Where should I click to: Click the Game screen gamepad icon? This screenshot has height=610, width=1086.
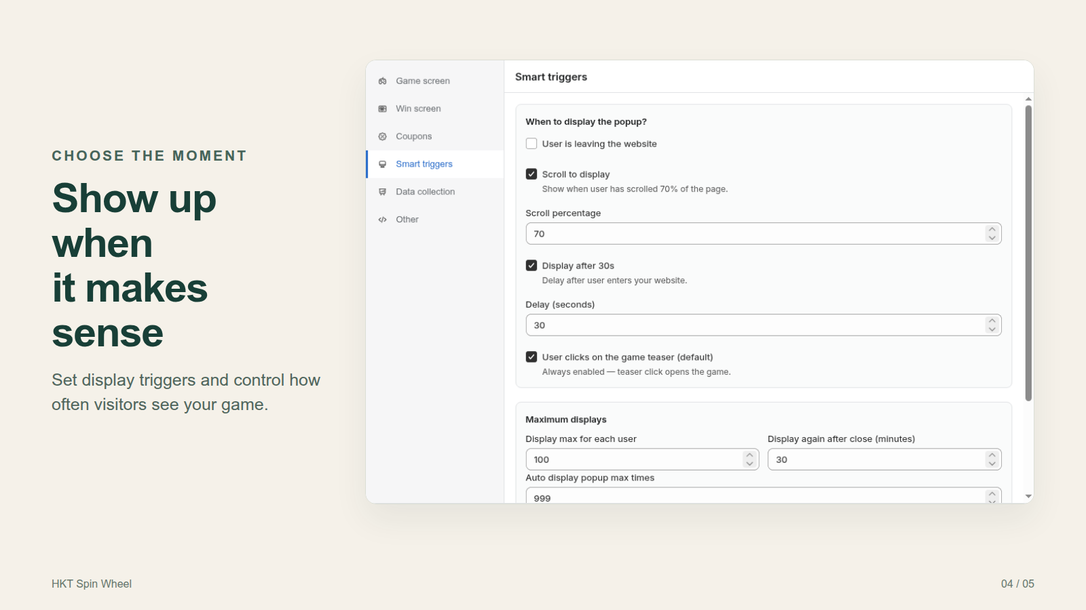[383, 81]
